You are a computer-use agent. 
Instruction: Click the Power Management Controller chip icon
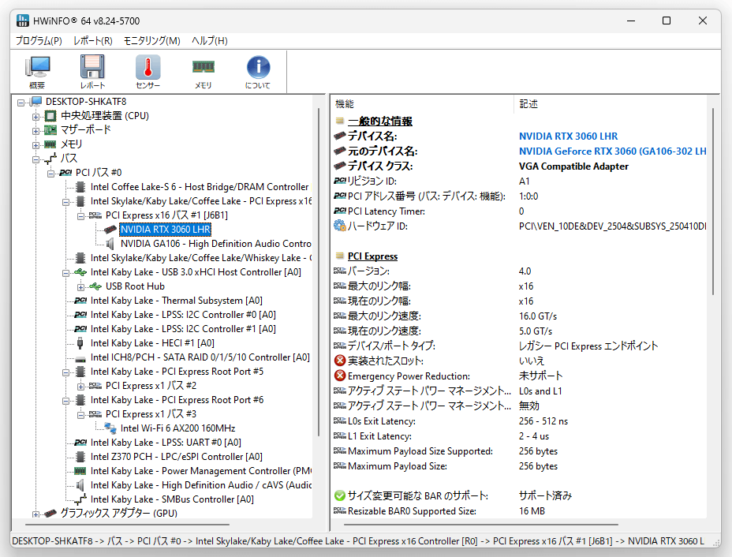(x=80, y=471)
